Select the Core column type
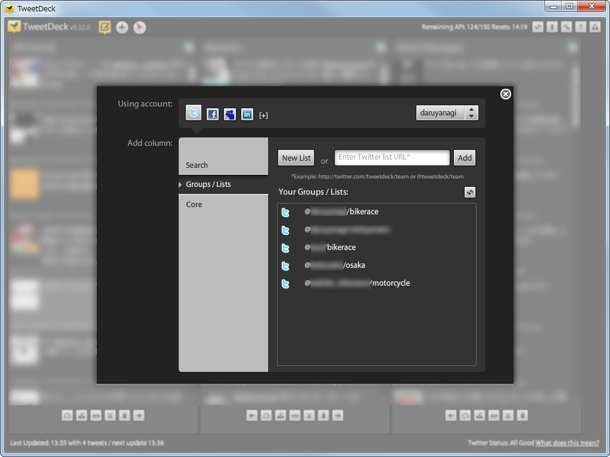Viewport: 610px width, 457px height. point(223,205)
